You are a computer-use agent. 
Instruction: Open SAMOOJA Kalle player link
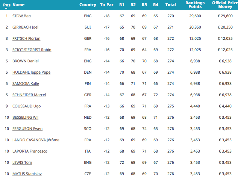(26, 83)
